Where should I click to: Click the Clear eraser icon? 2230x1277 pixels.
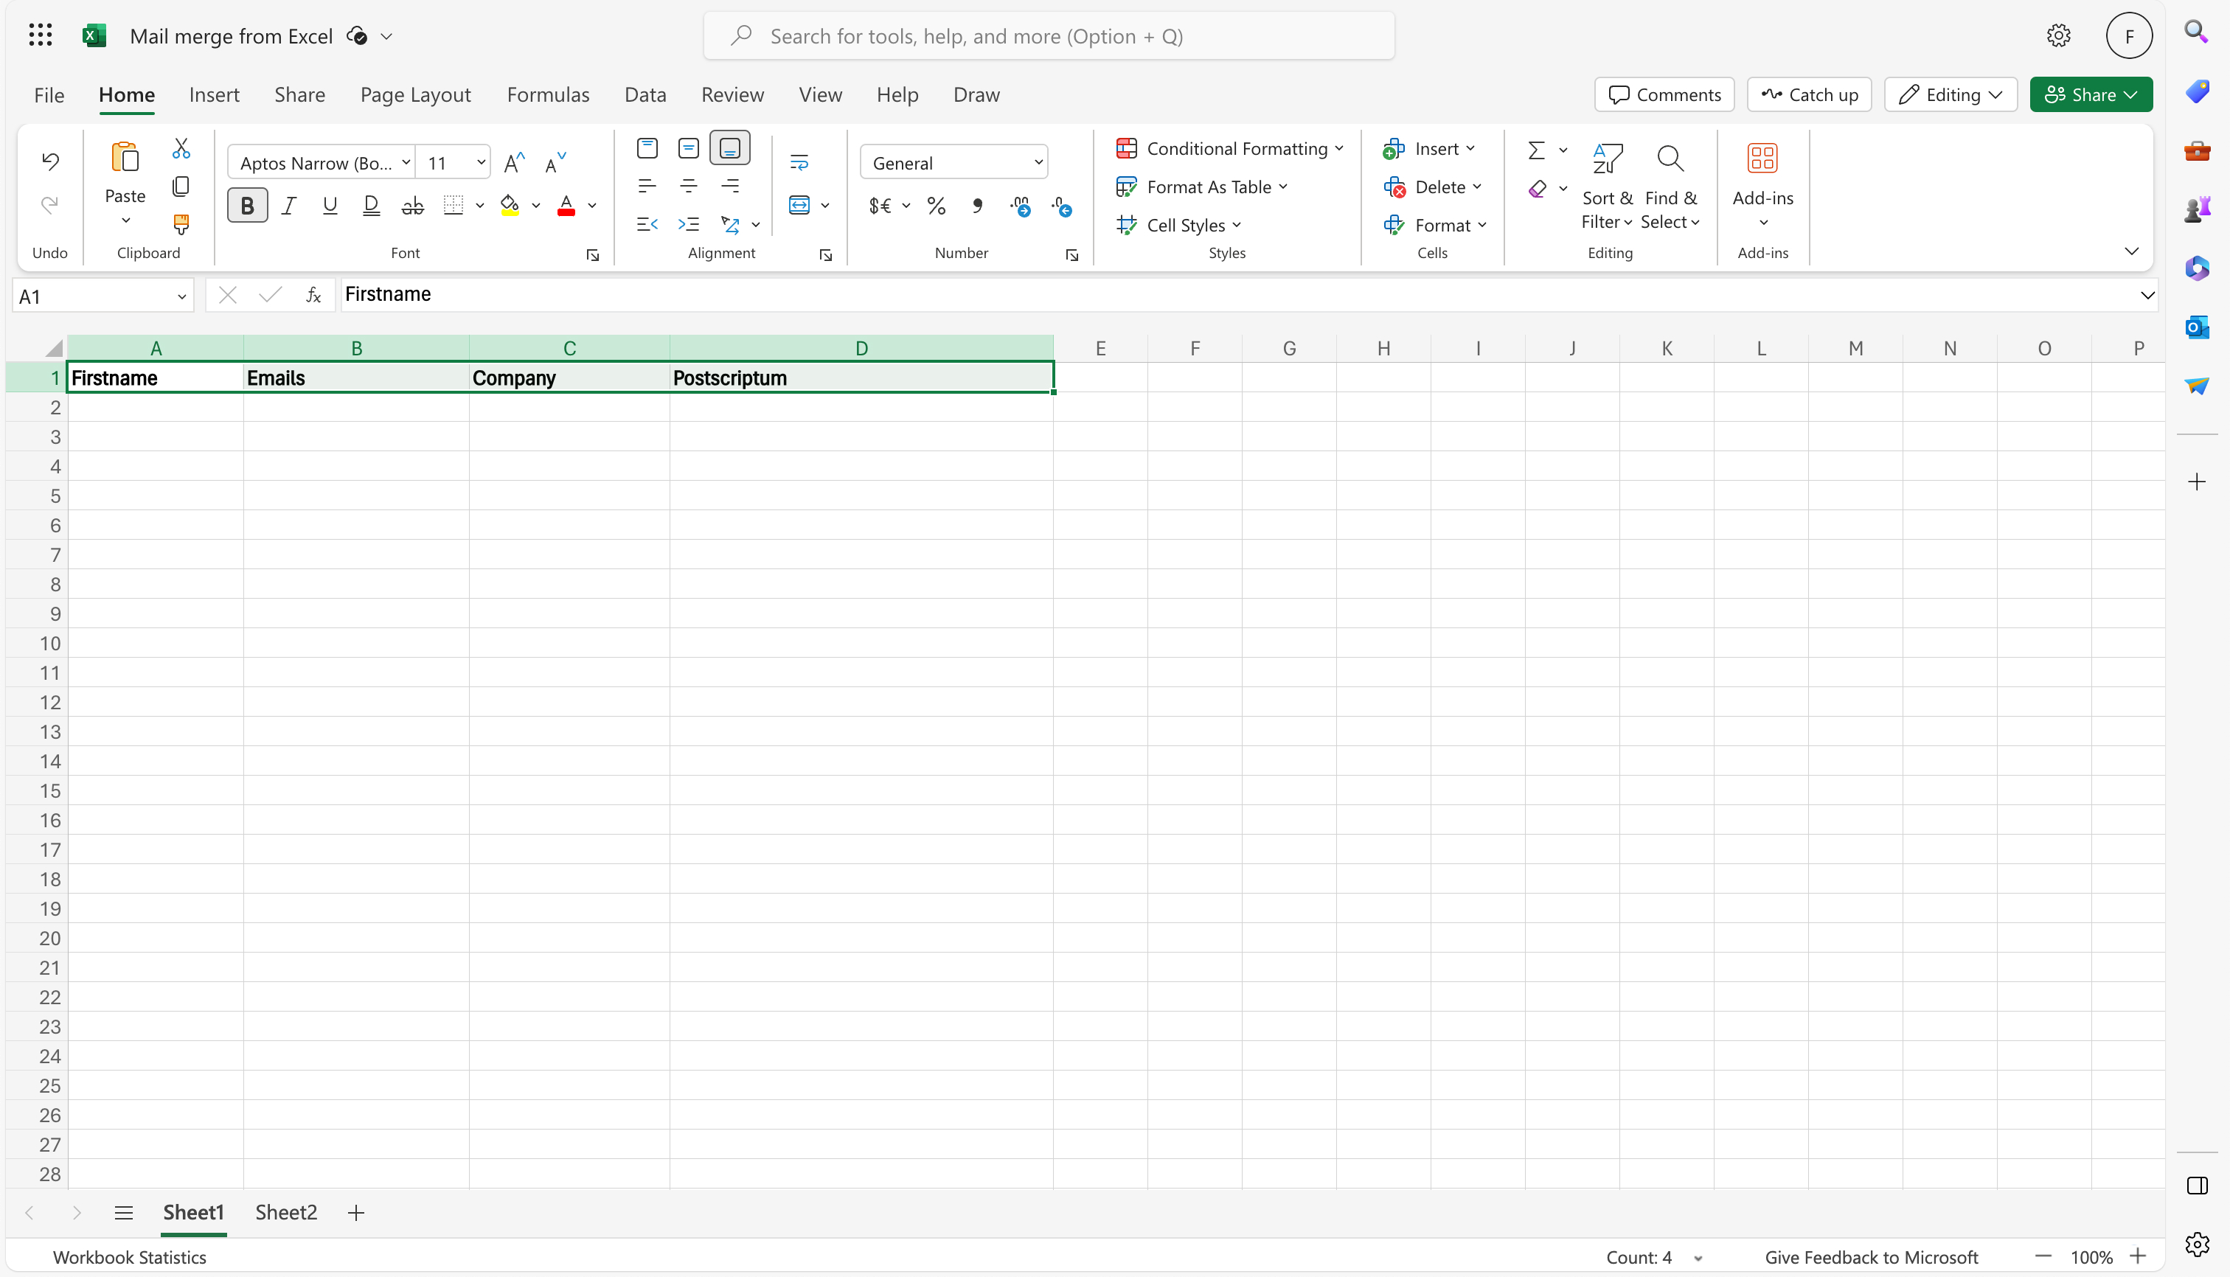coord(1537,189)
